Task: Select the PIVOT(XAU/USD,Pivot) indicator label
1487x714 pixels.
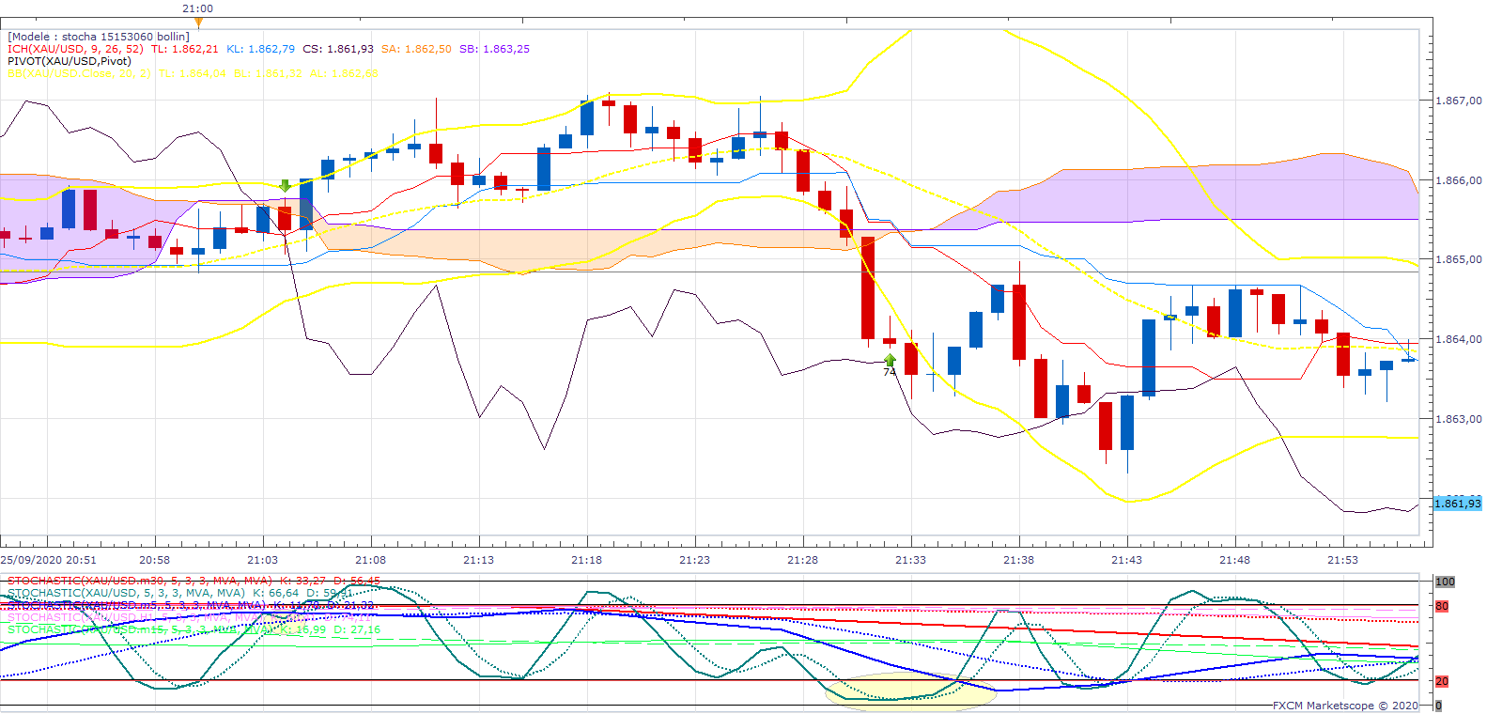Action: [x=70, y=61]
